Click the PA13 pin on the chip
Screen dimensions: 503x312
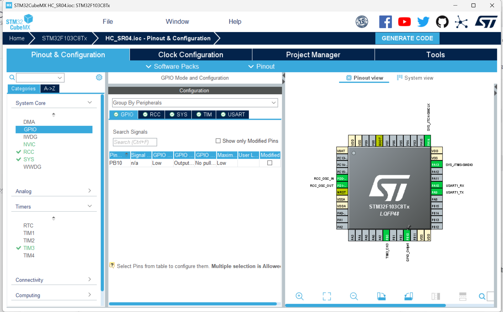tap(437, 165)
